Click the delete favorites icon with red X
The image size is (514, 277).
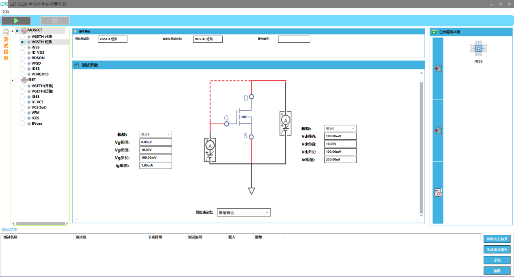(x=438, y=193)
